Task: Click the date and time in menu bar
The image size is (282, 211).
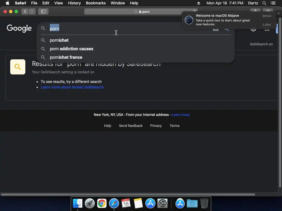Action: point(225,3)
